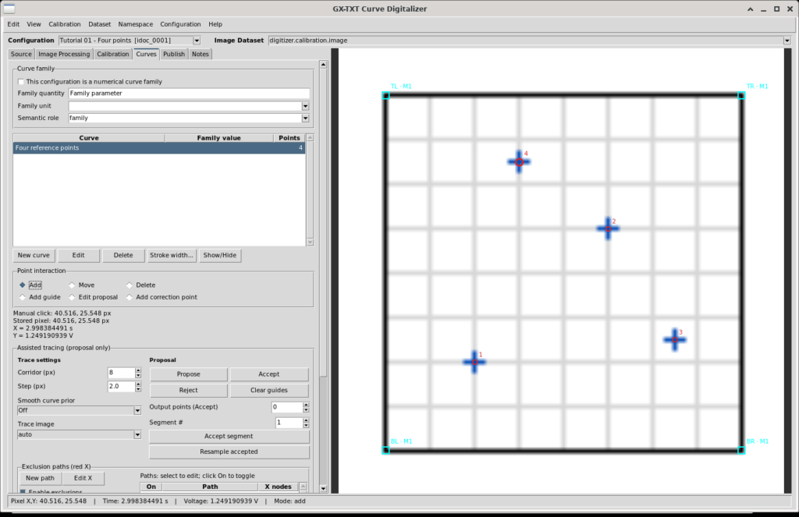
Task: Select the TR - M1 calibration corner marker
Action: click(741, 95)
